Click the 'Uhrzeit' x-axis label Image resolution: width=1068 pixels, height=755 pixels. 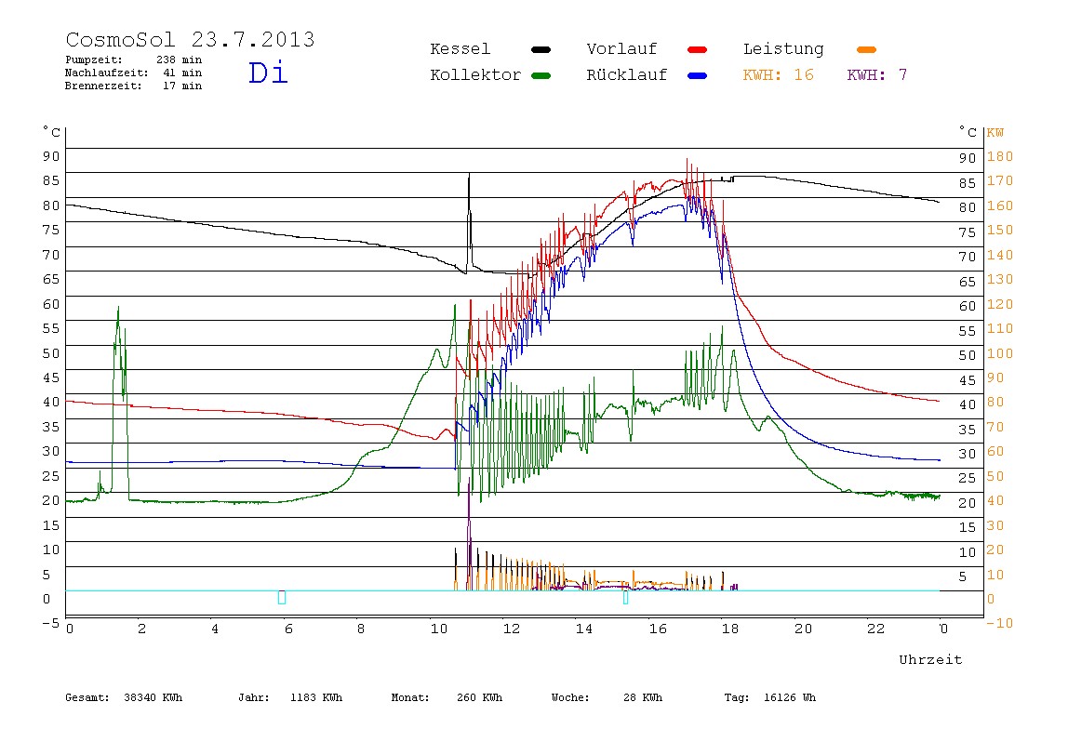pos(930,659)
